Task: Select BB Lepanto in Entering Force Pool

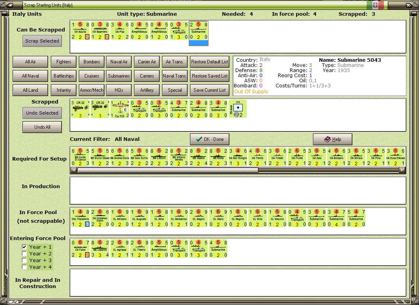Action: [100, 249]
